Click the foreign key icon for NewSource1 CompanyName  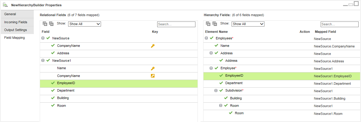click(x=153, y=76)
